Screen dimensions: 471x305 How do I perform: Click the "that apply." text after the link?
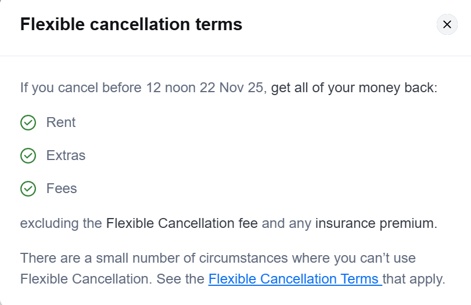[414, 279]
